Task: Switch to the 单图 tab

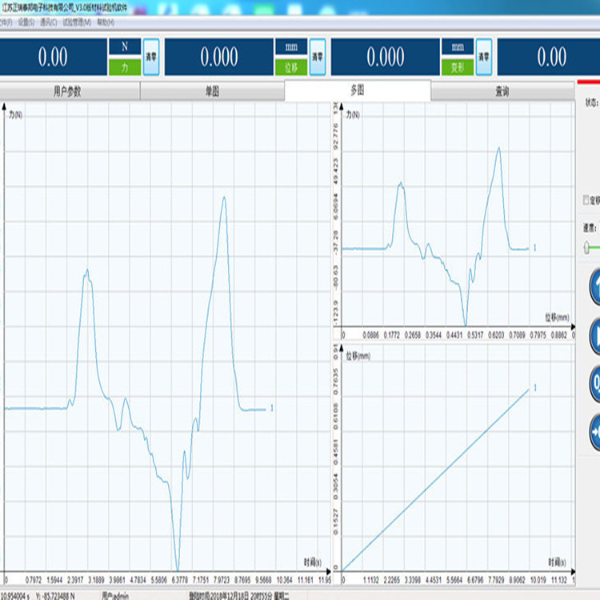Action: click(212, 91)
